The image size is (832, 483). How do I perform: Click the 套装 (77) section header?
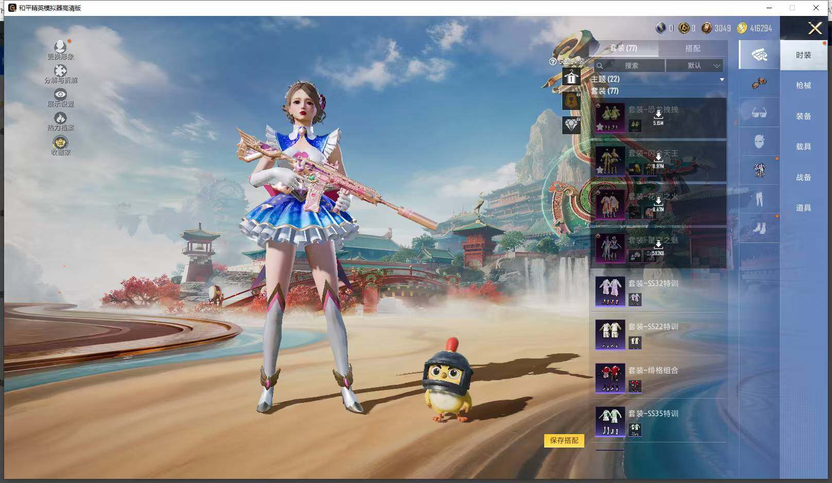[604, 91]
